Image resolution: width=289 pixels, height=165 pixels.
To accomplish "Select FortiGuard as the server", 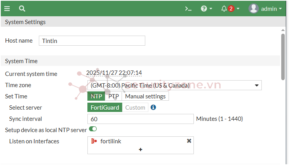I will (x=105, y=107).
